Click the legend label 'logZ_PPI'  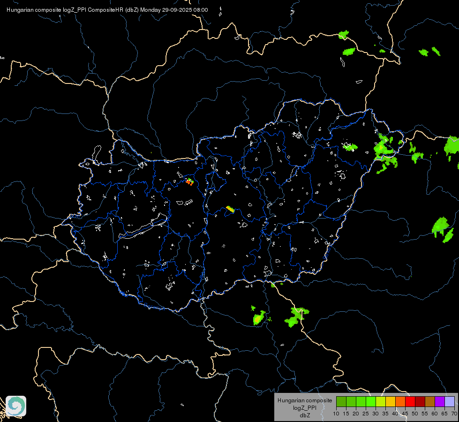(x=305, y=408)
